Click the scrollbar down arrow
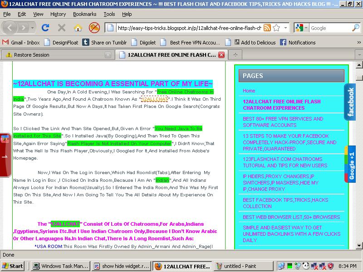 coord(359,245)
